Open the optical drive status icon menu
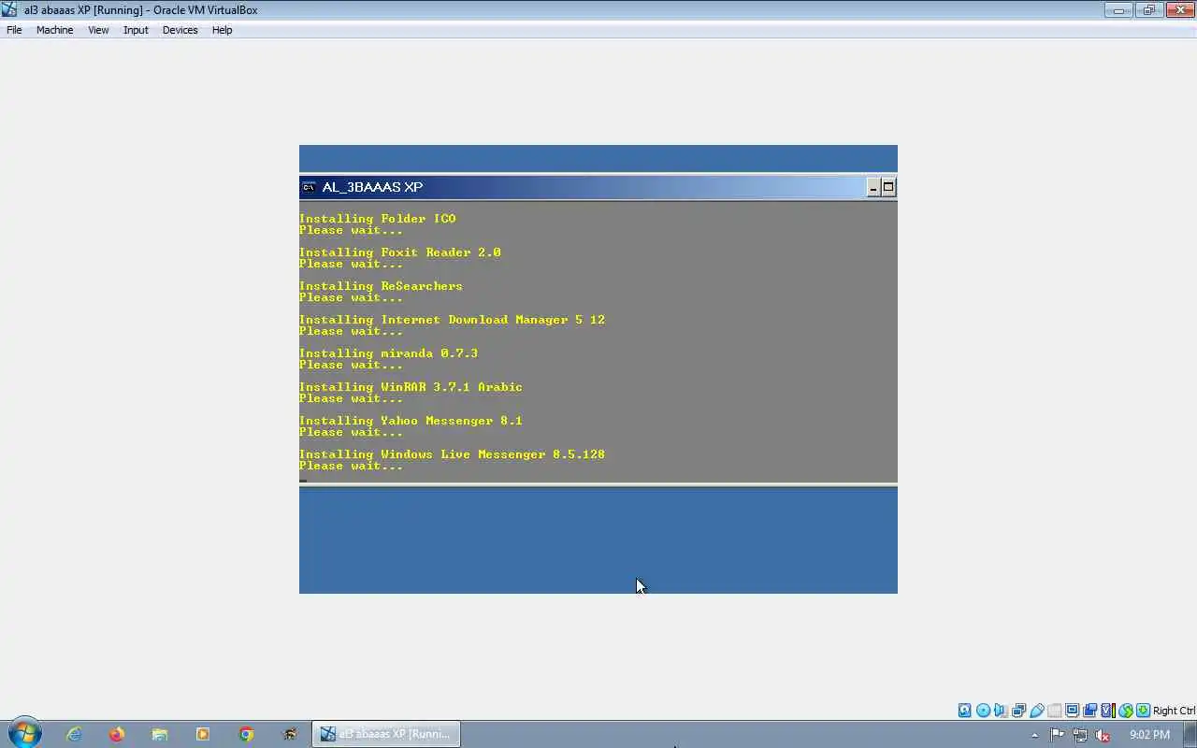 point(983,711)
